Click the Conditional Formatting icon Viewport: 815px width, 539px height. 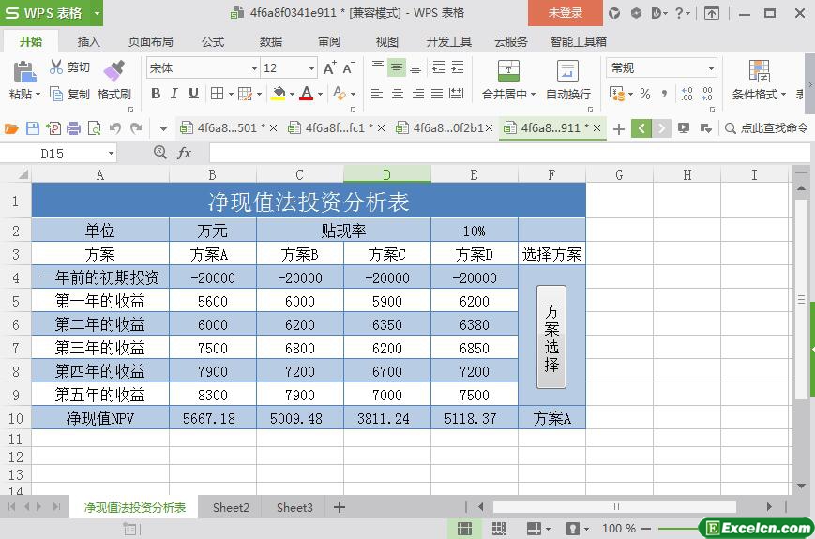click(759, 71)
